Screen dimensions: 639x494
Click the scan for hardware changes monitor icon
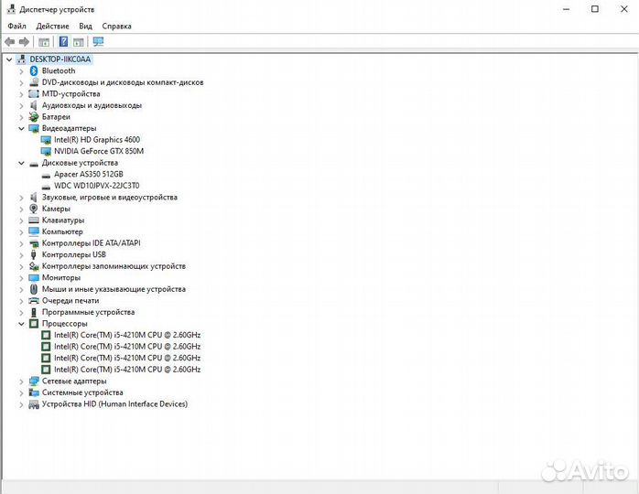[98, 41]
